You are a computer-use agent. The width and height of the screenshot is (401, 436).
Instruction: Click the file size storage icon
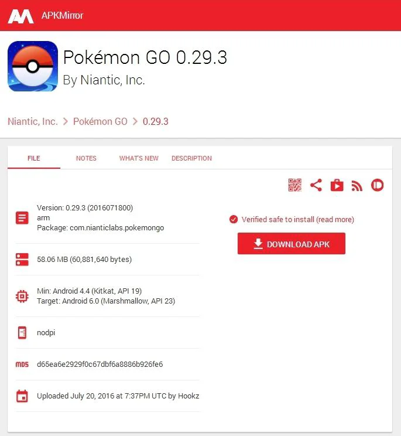coord(22,260)
